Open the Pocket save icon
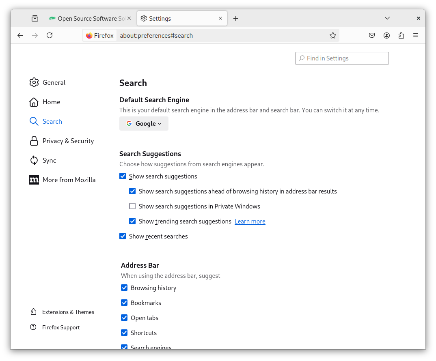 pos(372,35)
